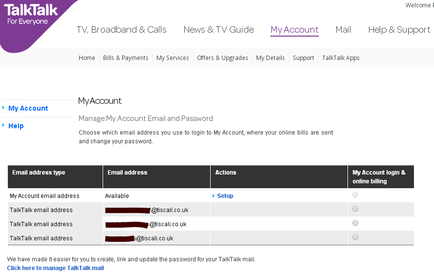Expand My Account in left sidebar
Image resolution: width=434 pixels, height=274 pixels.
coord(28,108)
